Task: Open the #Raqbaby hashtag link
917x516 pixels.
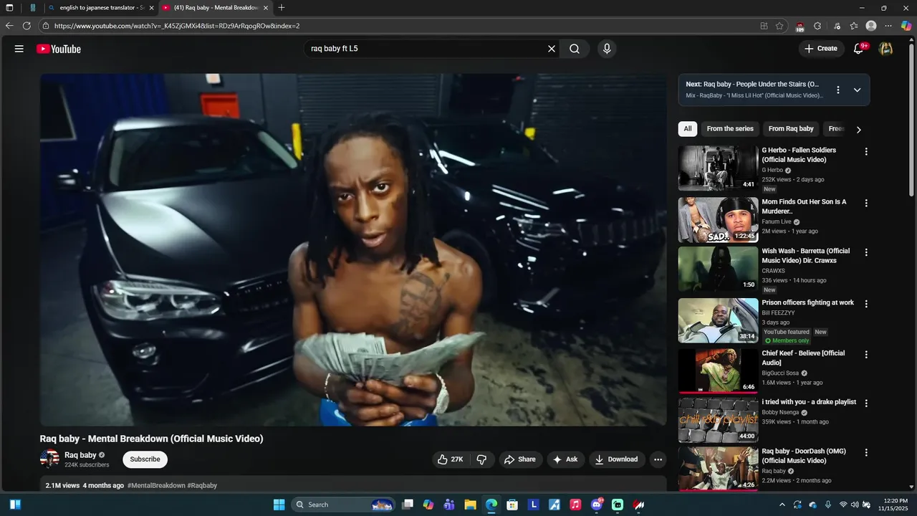Action: [202, 485]
